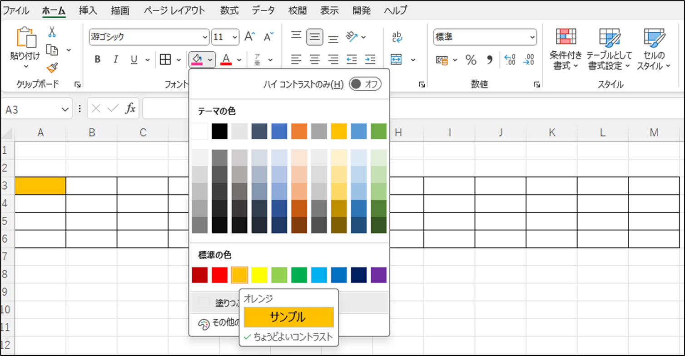Screen dimensions: 685x356
Task: Open the 数値 group dialog launcher
Action: (x=537, y=84)
